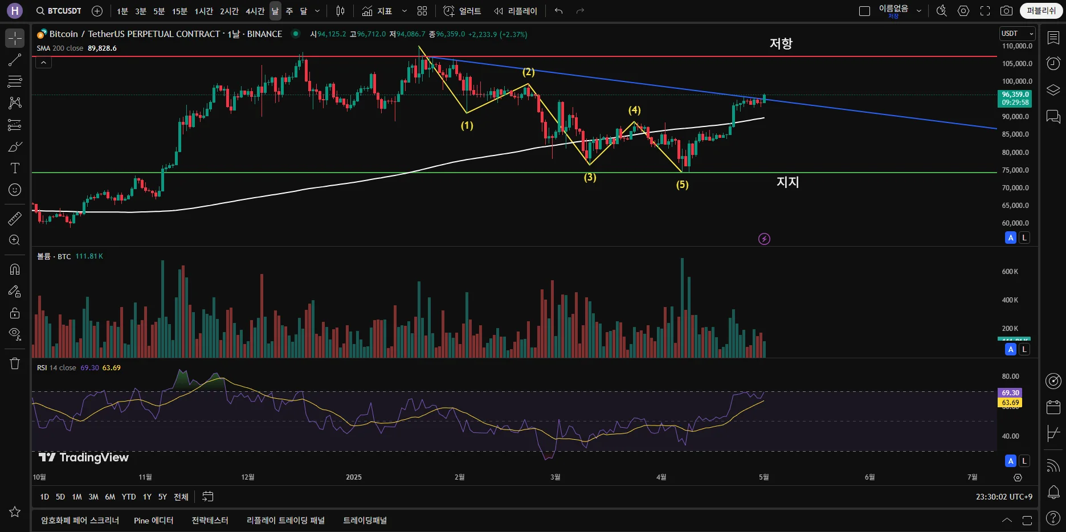Select the trend line drawing tool

pyautogui.click(x=15, y=60)
